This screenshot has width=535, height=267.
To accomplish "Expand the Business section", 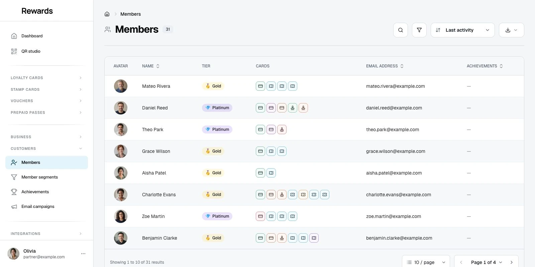I will click(x=46, y=137).
